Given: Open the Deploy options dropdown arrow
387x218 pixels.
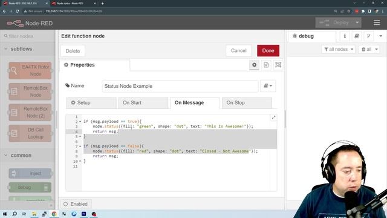Looking at the screenshot, I should click(x=357, y=23).
